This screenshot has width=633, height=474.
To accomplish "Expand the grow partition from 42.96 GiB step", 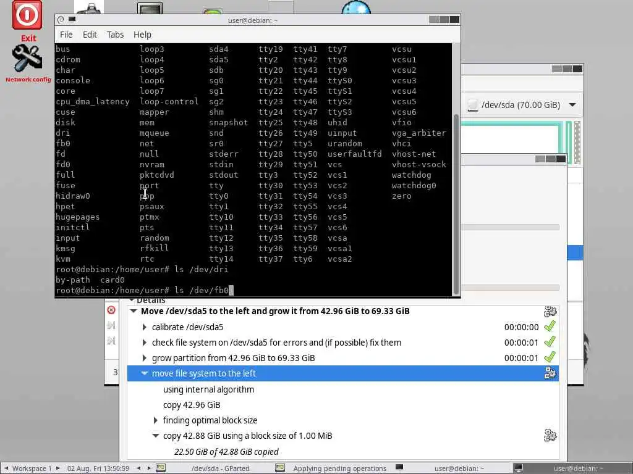I will point(145,357).
